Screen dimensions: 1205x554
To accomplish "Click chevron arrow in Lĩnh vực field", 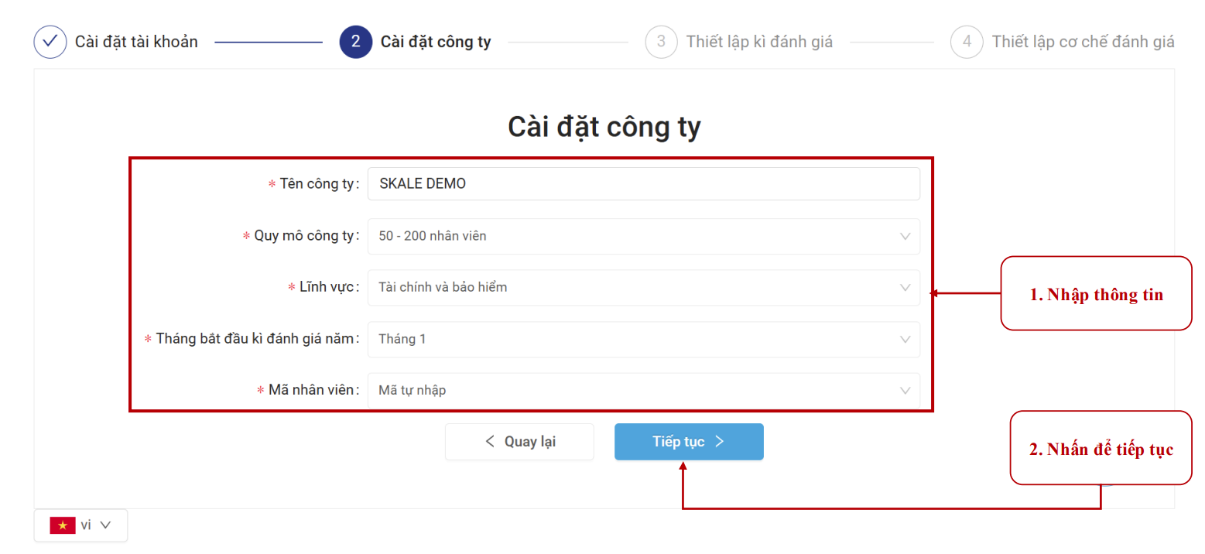I will [905, 288].
